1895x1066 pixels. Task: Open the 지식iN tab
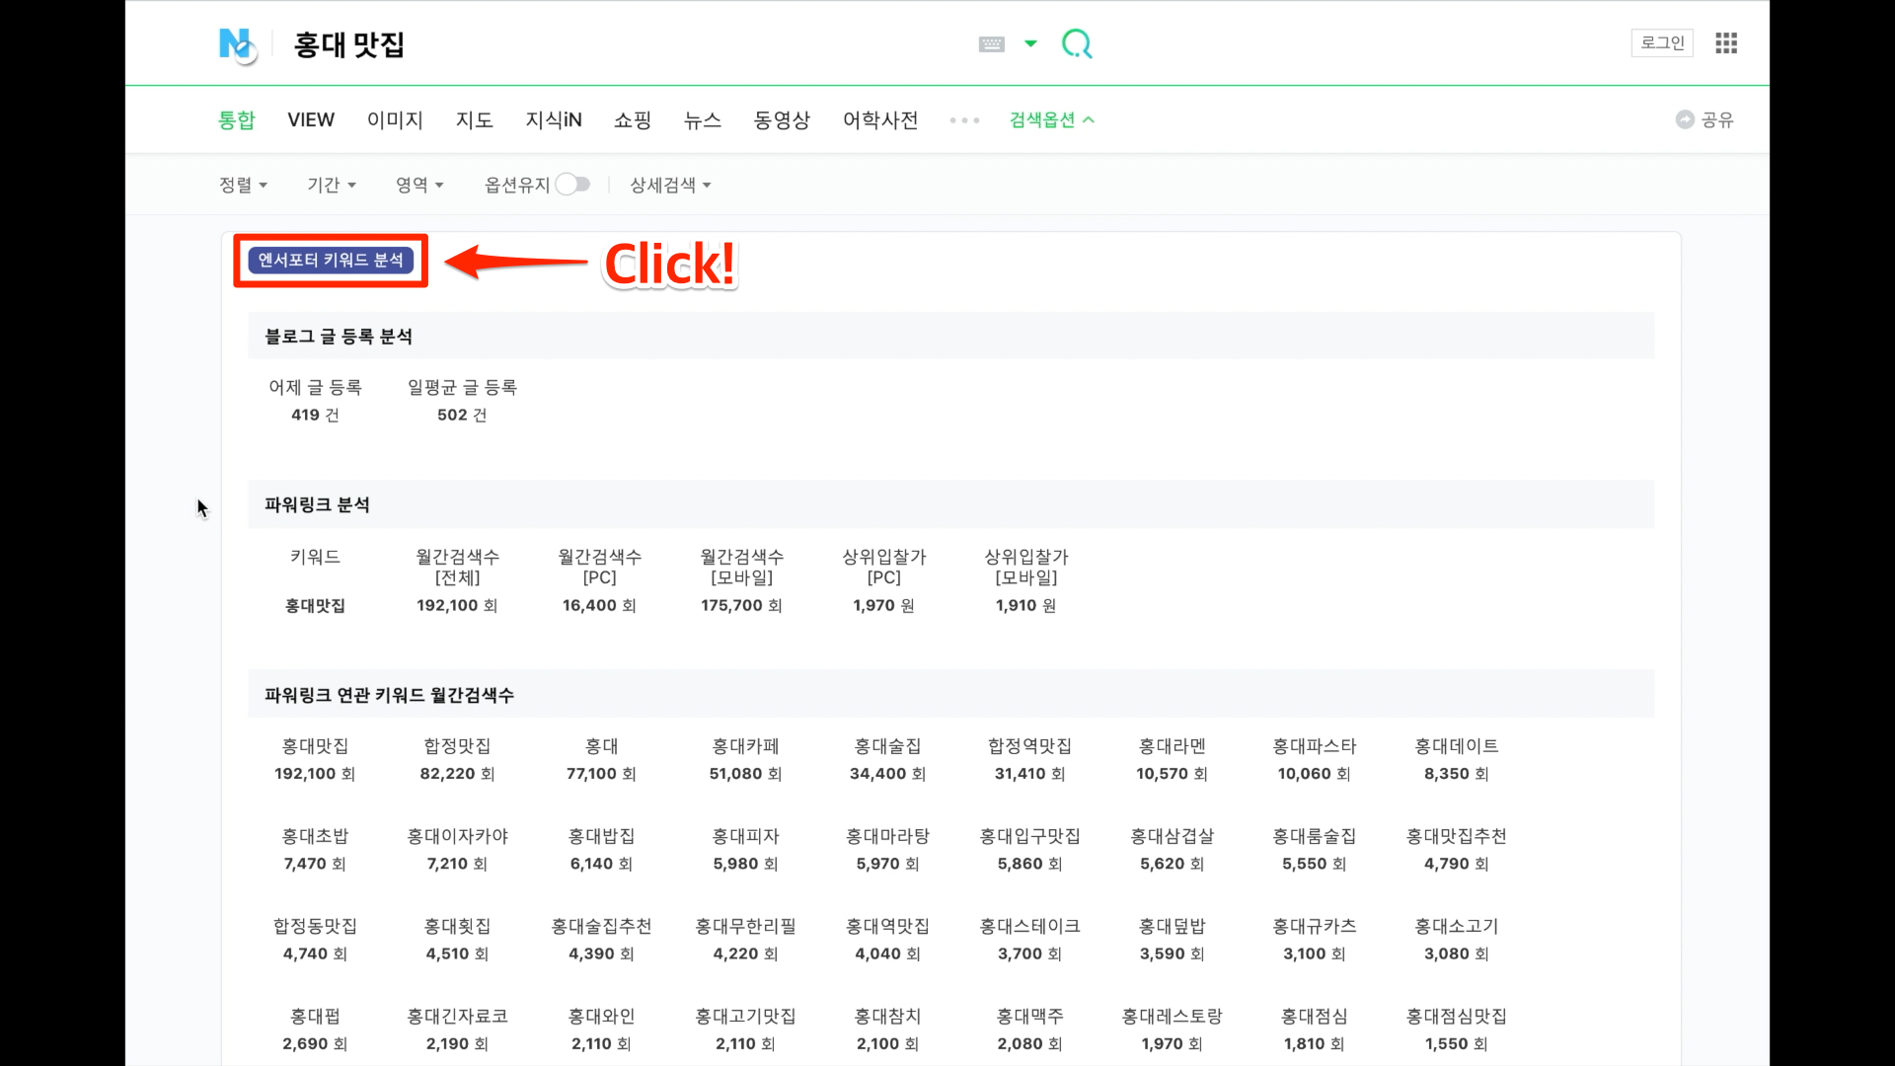pyautogui.click(x=553, y=119)
